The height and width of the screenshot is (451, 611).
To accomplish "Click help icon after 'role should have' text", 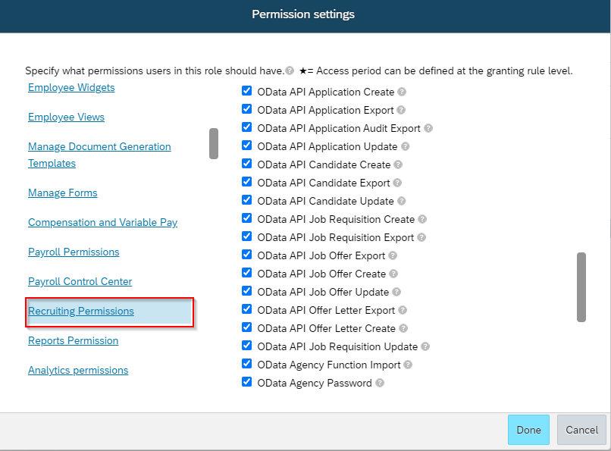I will 290,71.
